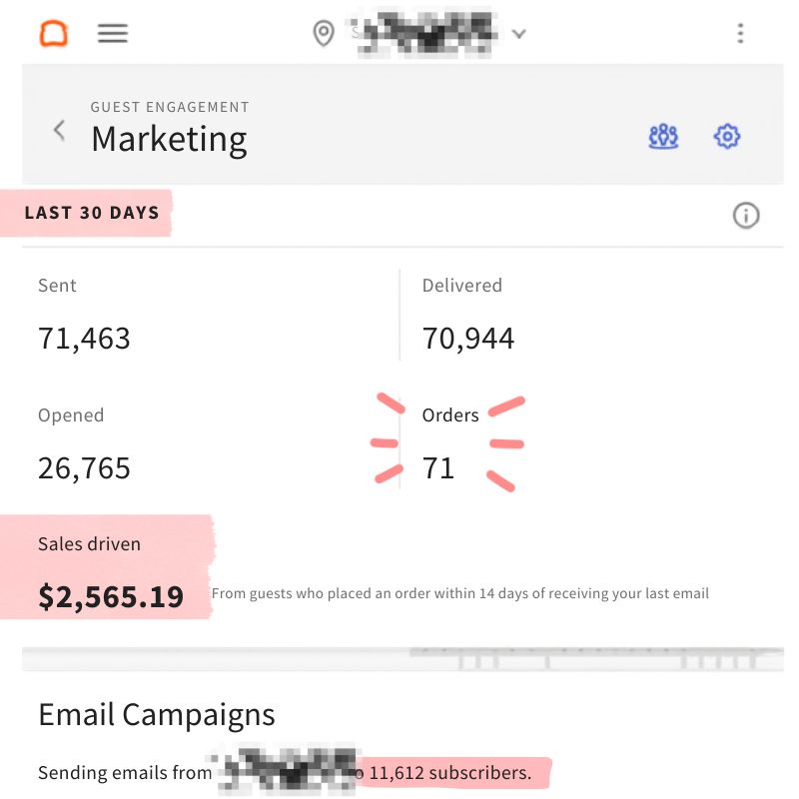Click the Guest Engagement breadcrumb label
Screen dimensions: 799x799
(170, 107)
